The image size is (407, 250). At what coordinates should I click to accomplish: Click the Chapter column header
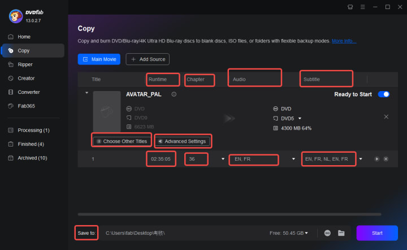tap(196, 79)
